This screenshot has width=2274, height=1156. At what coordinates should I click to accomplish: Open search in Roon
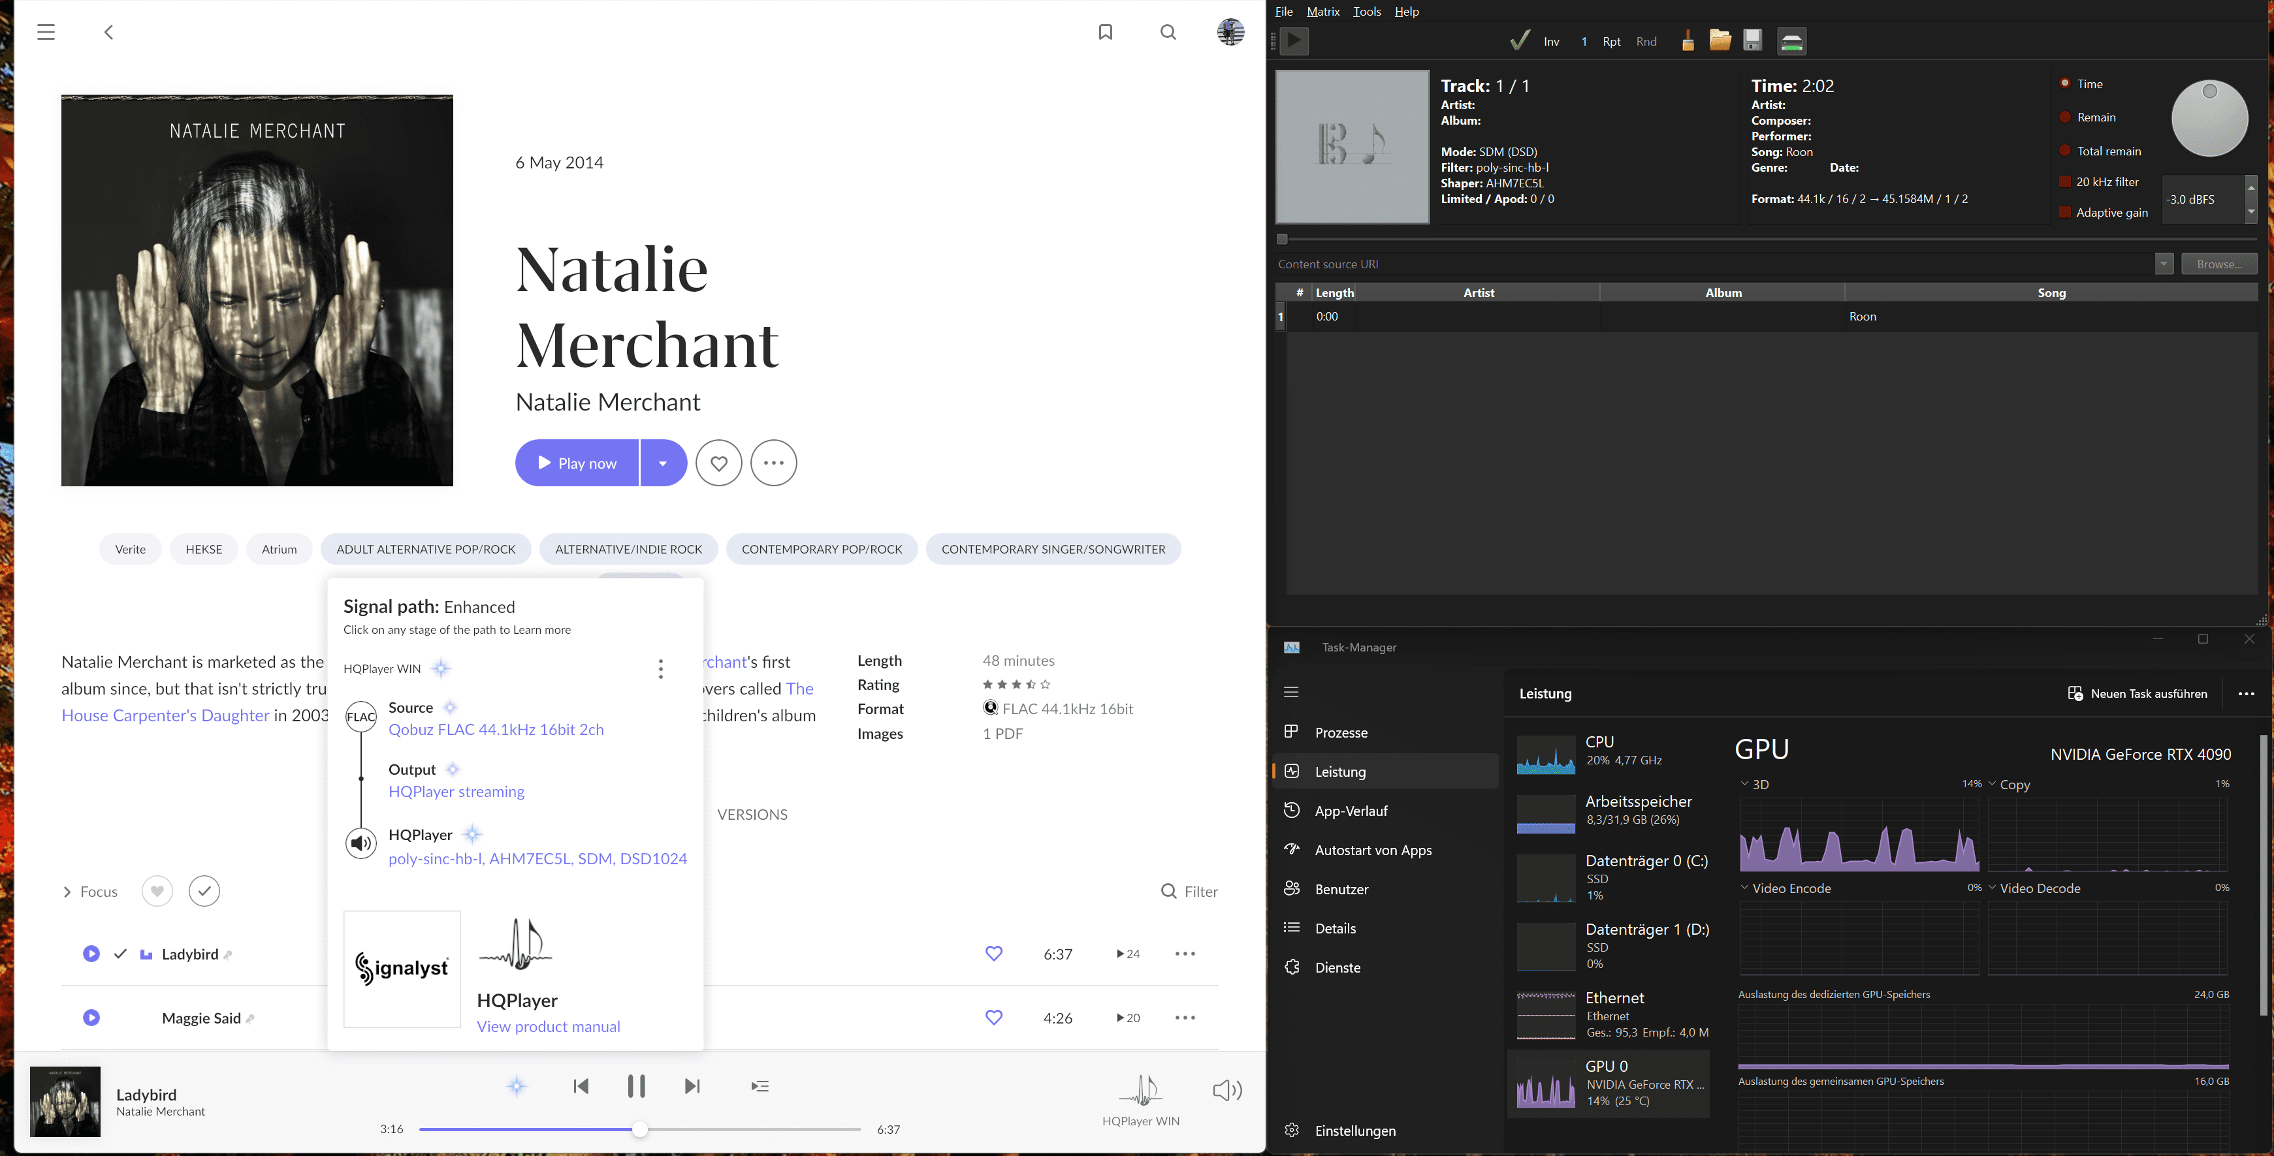[1168, 33]
